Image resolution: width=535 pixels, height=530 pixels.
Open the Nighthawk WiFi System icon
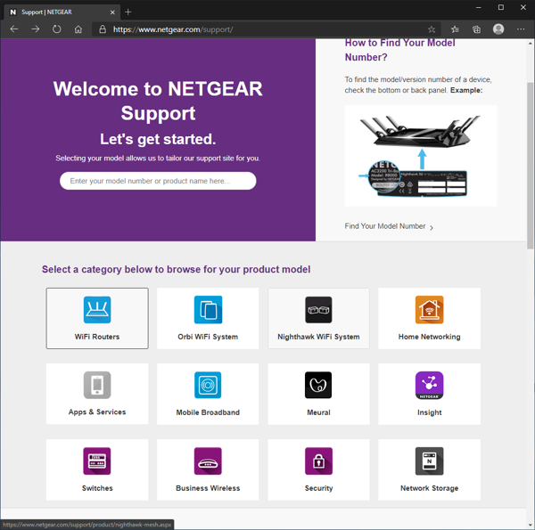[318, 309]
